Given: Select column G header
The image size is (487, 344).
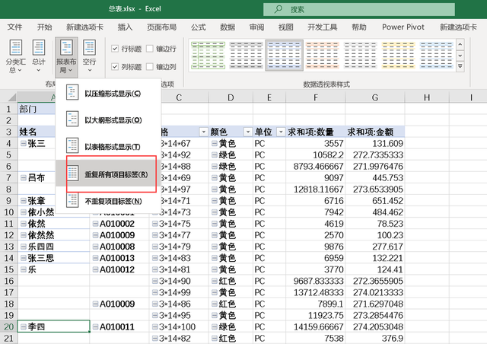Looking at the screenshot, I should [375, 97].
